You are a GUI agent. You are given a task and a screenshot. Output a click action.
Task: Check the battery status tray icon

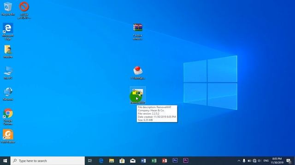coord(249,161)
